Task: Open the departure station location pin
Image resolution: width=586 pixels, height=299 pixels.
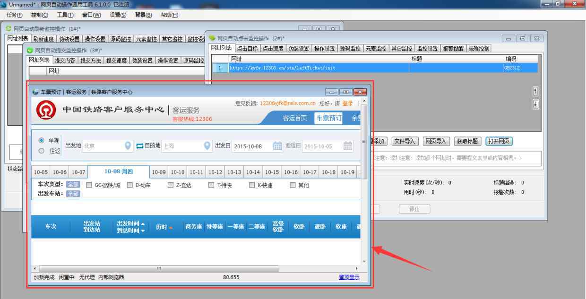Action: click(x=128, y=146)
